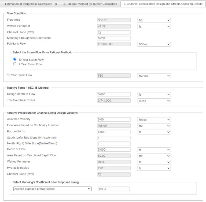206x202 pixels.
Task: Click the Depth of Flow input field
Action: (114, 149)
